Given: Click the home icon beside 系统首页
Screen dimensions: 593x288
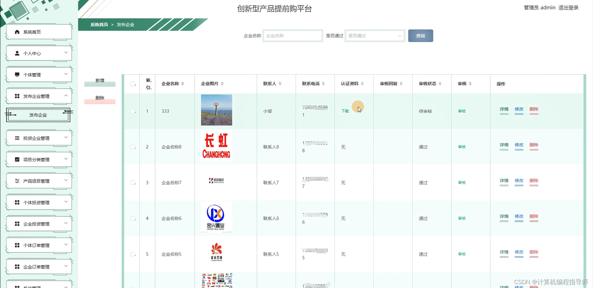Looking at the screenshot, I should 17,32.
